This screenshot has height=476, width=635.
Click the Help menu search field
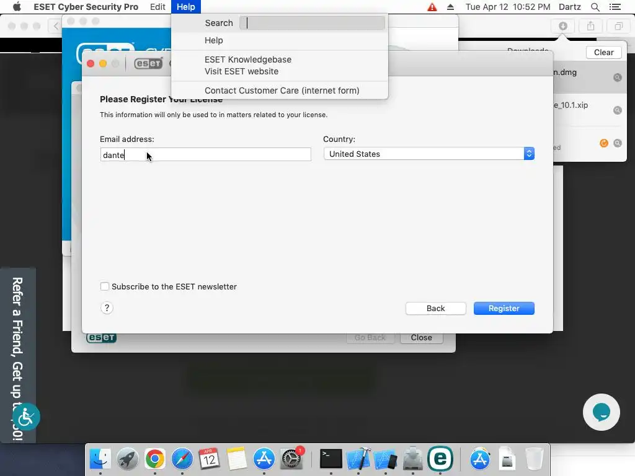click(x=313, y=23)
